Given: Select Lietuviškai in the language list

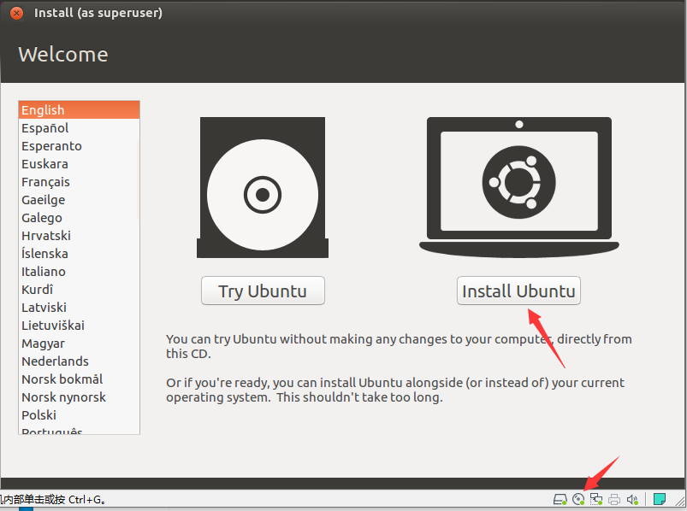Looking at the screenshot, I should (x=79, y=326).
